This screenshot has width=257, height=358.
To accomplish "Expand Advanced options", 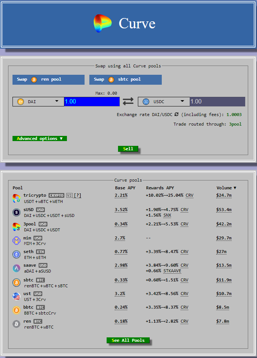I will pyautogui.click(x=40, y=138).
